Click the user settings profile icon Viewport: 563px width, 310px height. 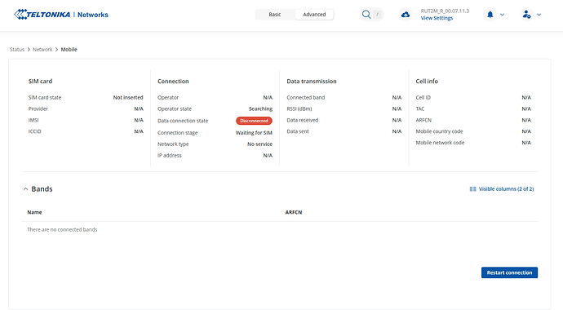point(527,15)
